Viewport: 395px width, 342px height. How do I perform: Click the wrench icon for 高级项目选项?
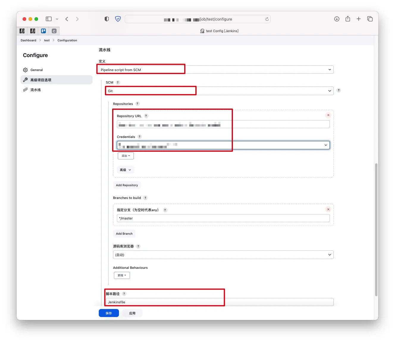click(x=25, y=80)
